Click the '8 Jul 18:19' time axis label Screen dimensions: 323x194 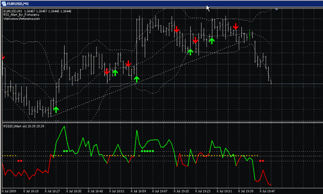[x=30, y=191]
